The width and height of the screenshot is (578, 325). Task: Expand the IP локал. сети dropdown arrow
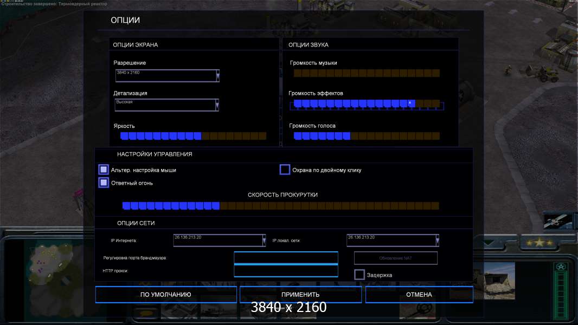point(437,240)
